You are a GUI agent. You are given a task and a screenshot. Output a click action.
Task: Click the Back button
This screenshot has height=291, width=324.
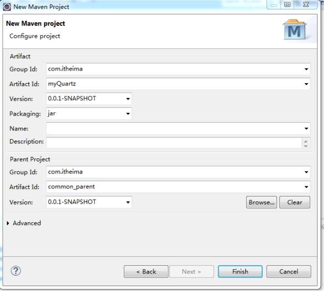coord(146,271)
